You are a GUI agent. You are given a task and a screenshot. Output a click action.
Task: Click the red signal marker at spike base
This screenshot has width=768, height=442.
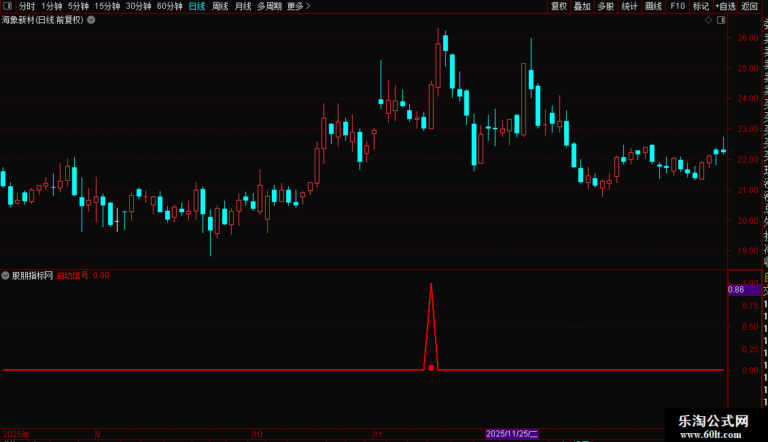coord(431,367)
